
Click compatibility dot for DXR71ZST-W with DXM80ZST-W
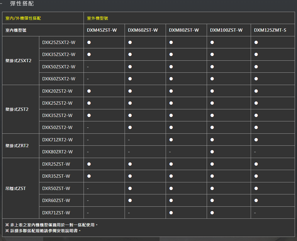[x=171, y=213]
